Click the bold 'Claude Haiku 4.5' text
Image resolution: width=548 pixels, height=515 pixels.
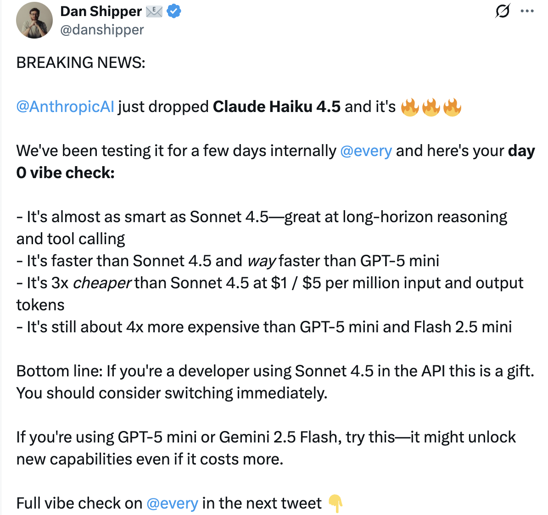click(276, 106)
